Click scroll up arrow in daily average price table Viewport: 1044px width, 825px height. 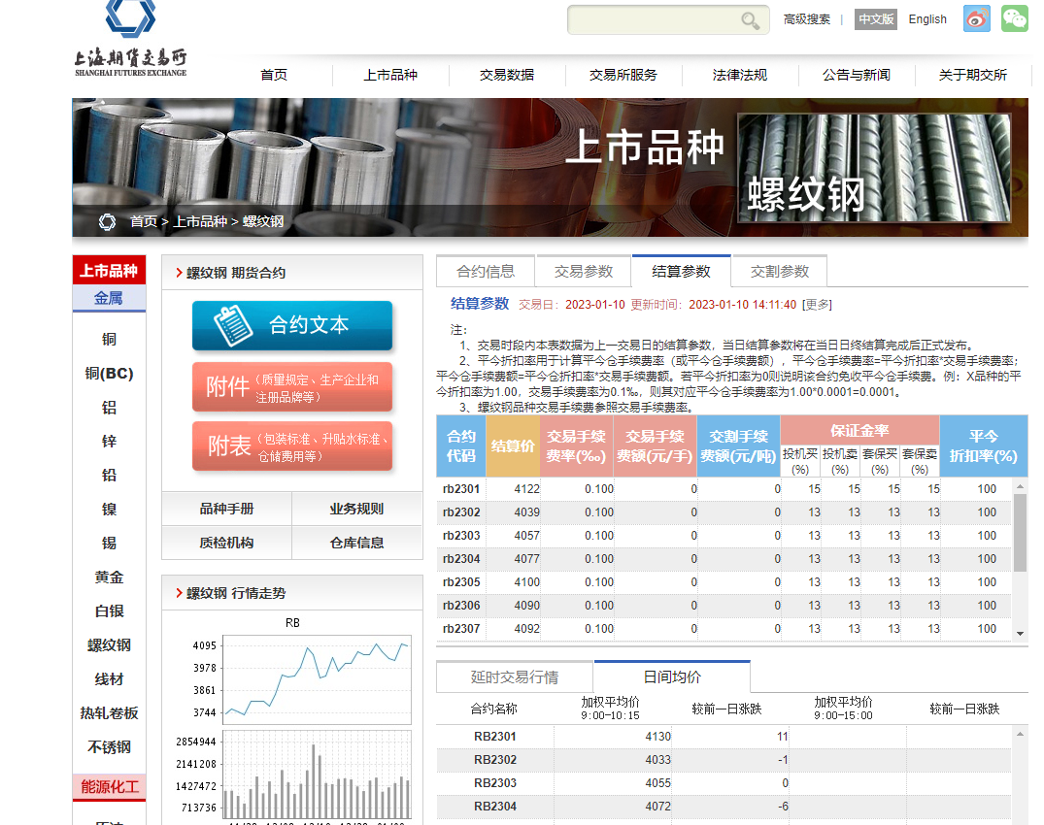(1020, 734)
